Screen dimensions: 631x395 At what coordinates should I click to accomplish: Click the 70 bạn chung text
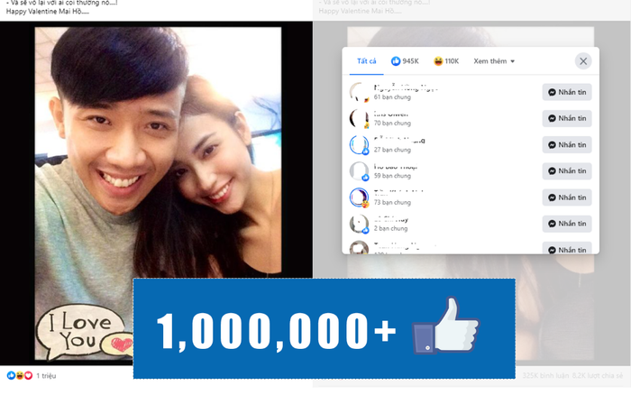tap(392, 124)
